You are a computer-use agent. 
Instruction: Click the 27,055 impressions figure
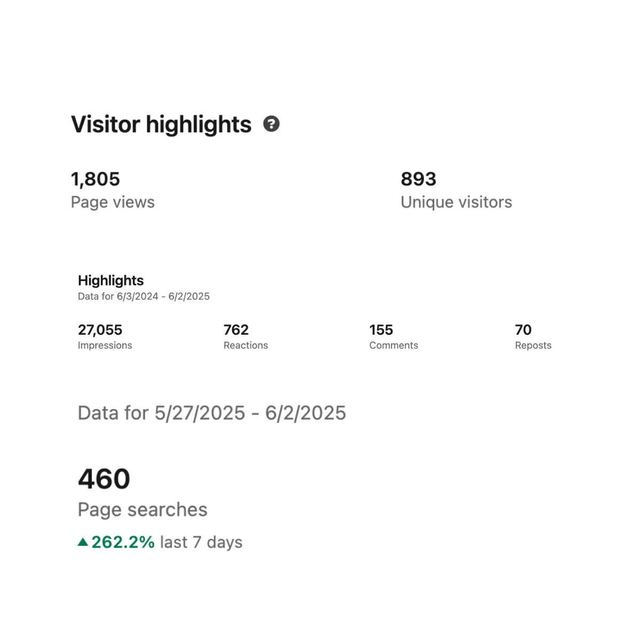[100, 330]
